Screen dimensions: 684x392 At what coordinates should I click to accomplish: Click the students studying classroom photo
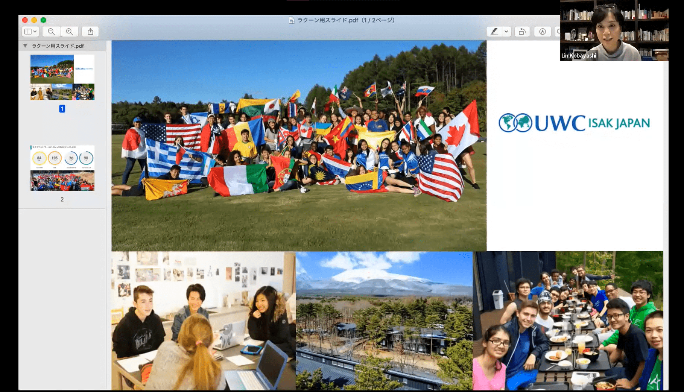(204, 321)
